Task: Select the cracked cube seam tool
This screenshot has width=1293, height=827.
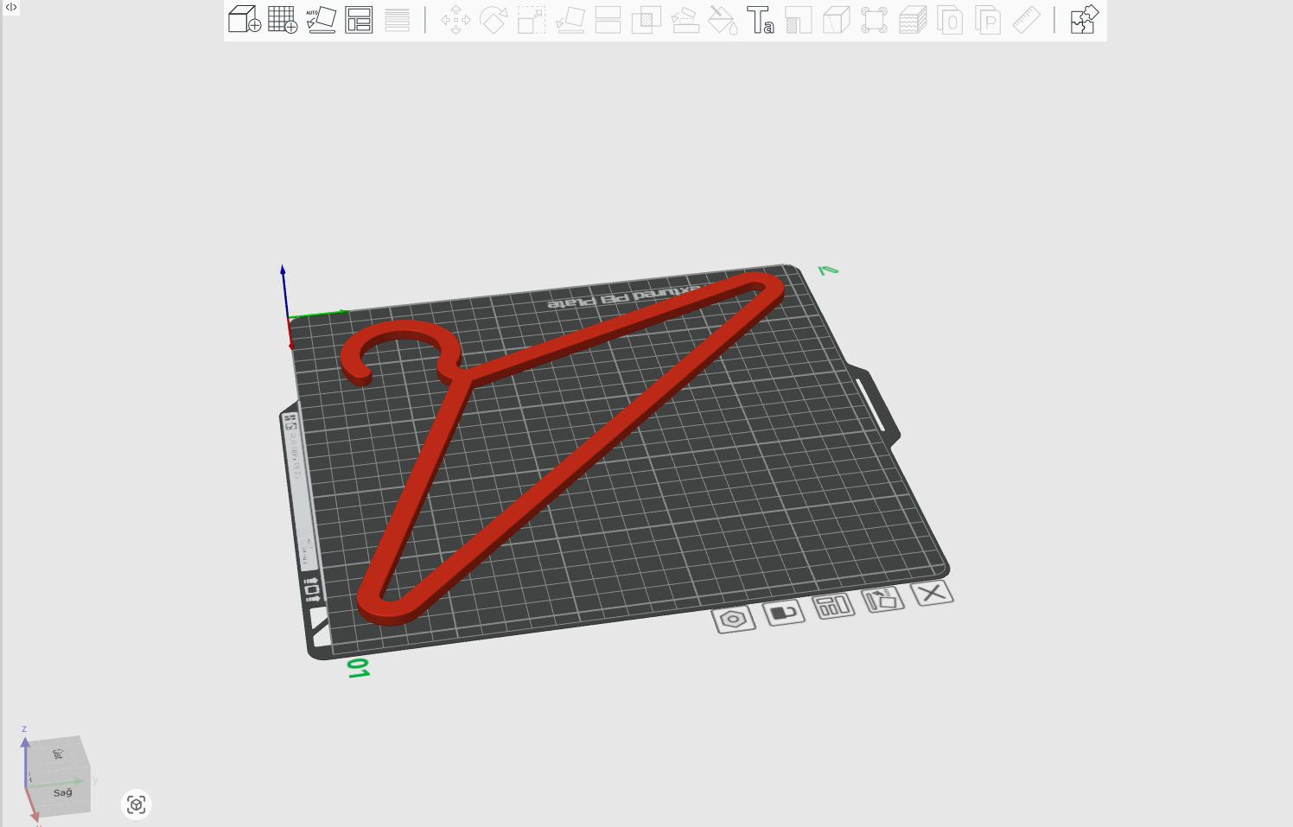Action: point(837,20)
